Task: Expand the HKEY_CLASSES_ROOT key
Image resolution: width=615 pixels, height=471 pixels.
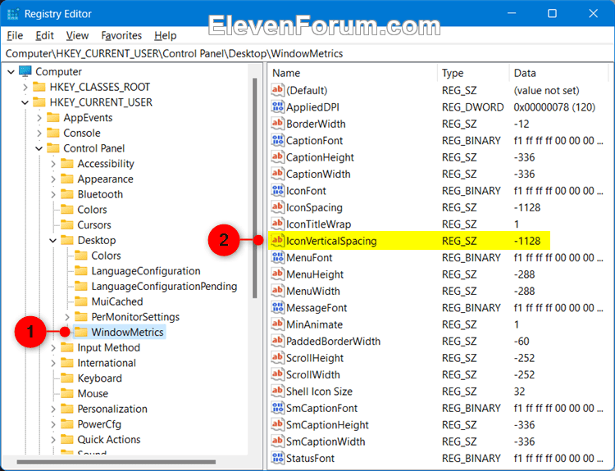Action: pos(25,87)
